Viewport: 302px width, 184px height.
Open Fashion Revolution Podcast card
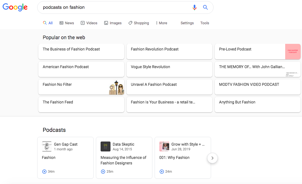point(169,52)
